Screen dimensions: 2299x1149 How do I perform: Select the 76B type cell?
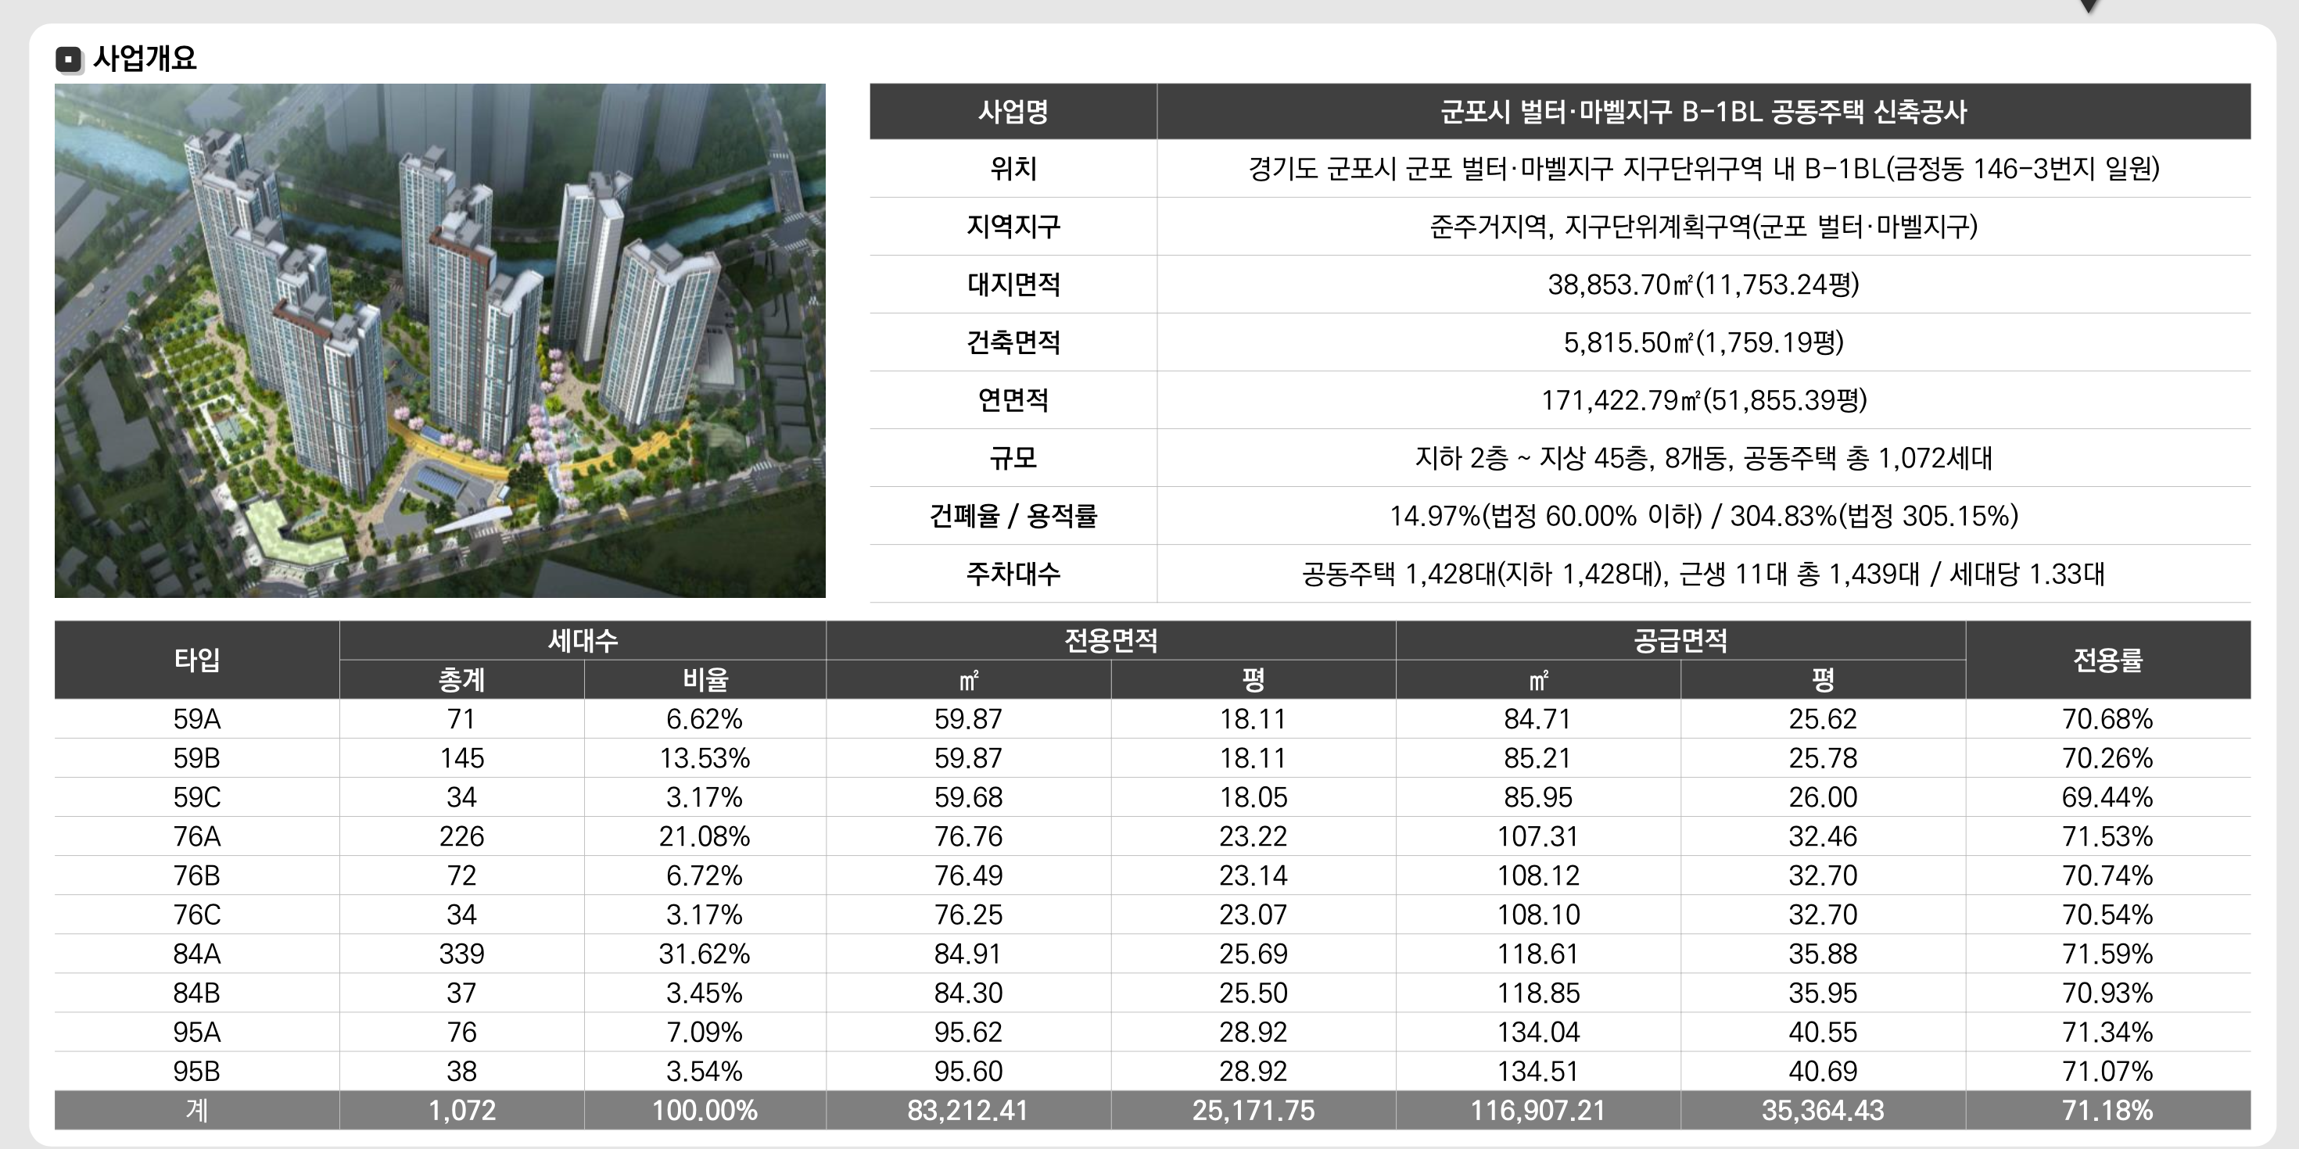click(196, 875)
